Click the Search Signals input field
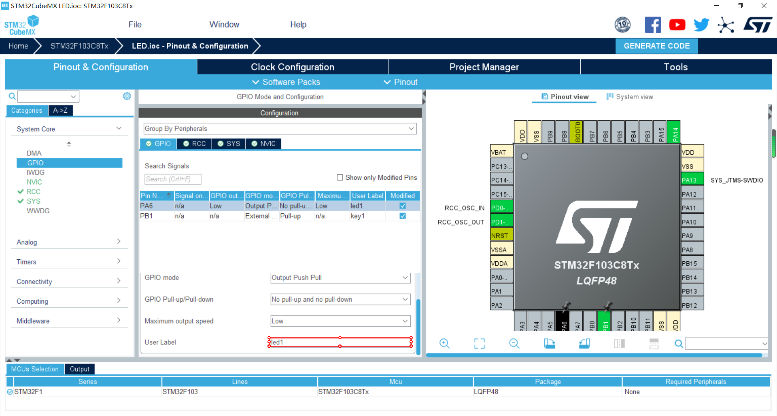777x416 pixels. (173, 179)
